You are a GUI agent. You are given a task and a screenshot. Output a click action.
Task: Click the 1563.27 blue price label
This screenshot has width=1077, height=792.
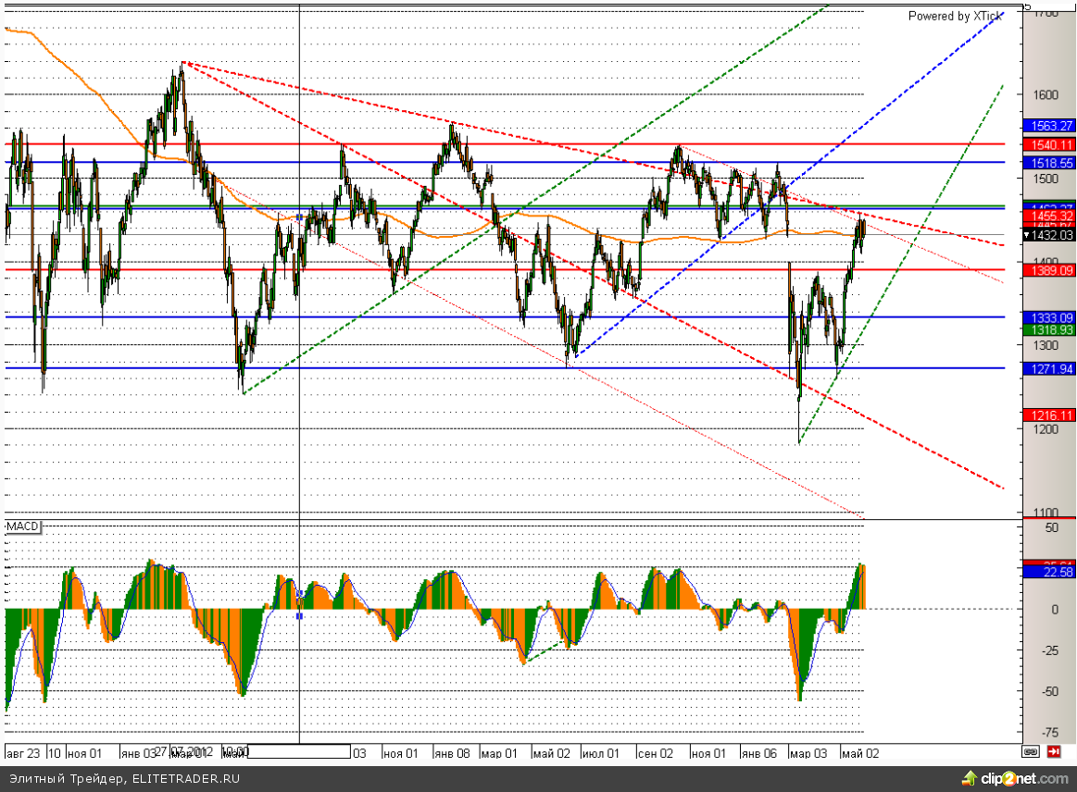[x=1047, y=126]
